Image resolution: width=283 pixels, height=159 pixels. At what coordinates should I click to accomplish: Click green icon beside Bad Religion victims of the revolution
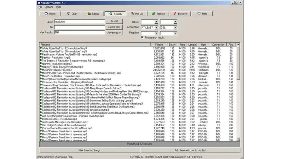[x=41, y=125]
